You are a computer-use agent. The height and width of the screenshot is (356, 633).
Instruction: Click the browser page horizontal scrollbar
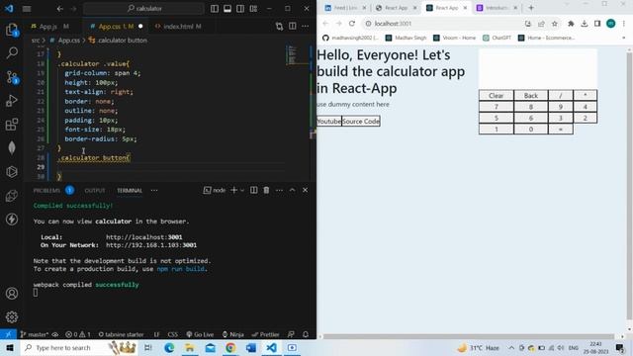(x=468, y=336)
